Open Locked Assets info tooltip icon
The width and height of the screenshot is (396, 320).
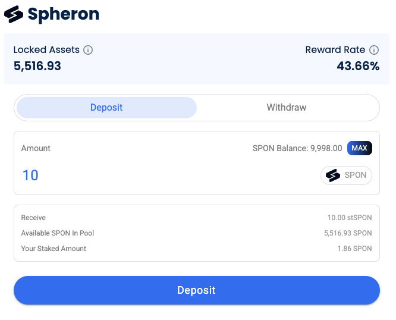[x=88, y=50]
